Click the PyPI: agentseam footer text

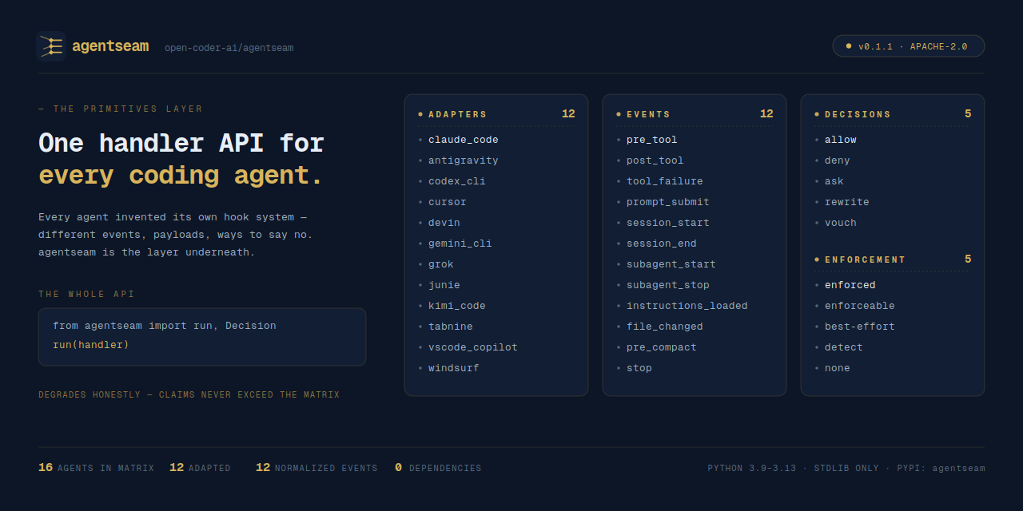coord(941,469)
